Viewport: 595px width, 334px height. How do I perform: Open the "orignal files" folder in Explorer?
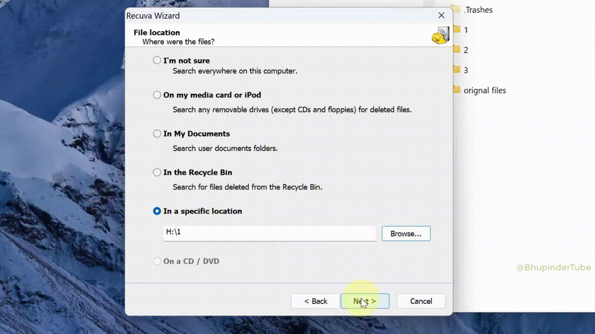point(485,90)
